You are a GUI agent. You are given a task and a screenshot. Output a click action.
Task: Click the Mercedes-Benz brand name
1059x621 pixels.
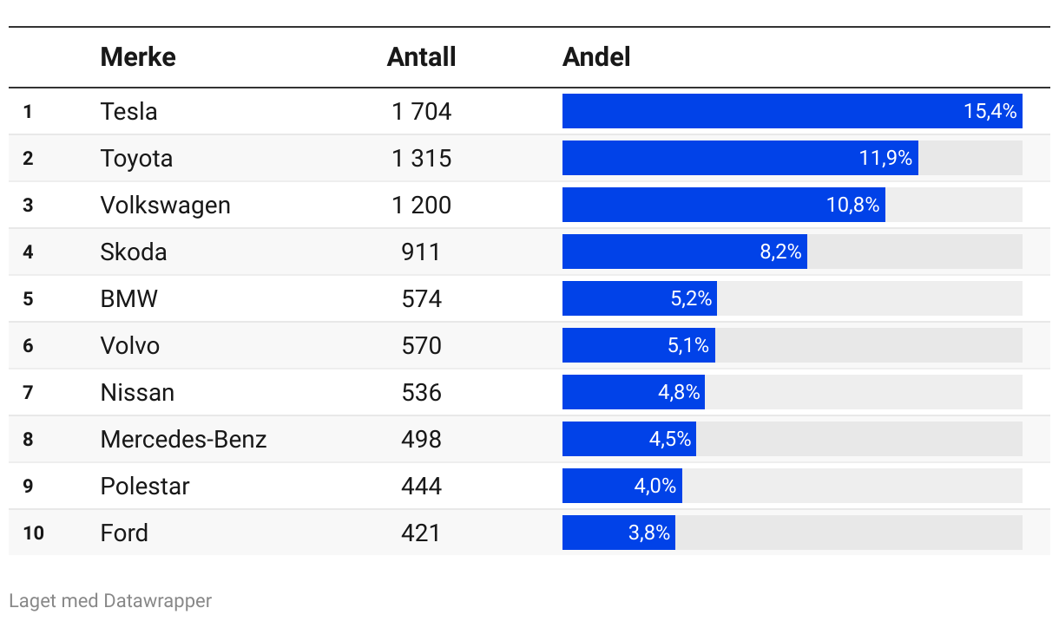coord(183,439)
